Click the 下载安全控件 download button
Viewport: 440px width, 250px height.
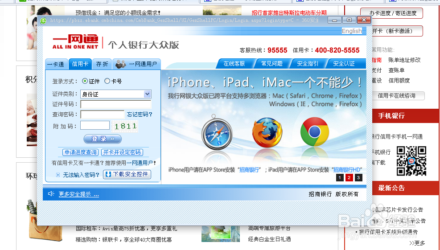click(127, 174)
